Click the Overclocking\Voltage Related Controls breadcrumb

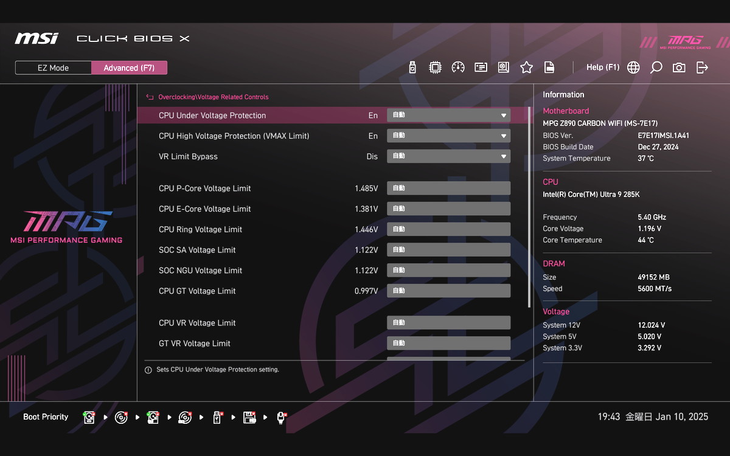tap(213, 97)
